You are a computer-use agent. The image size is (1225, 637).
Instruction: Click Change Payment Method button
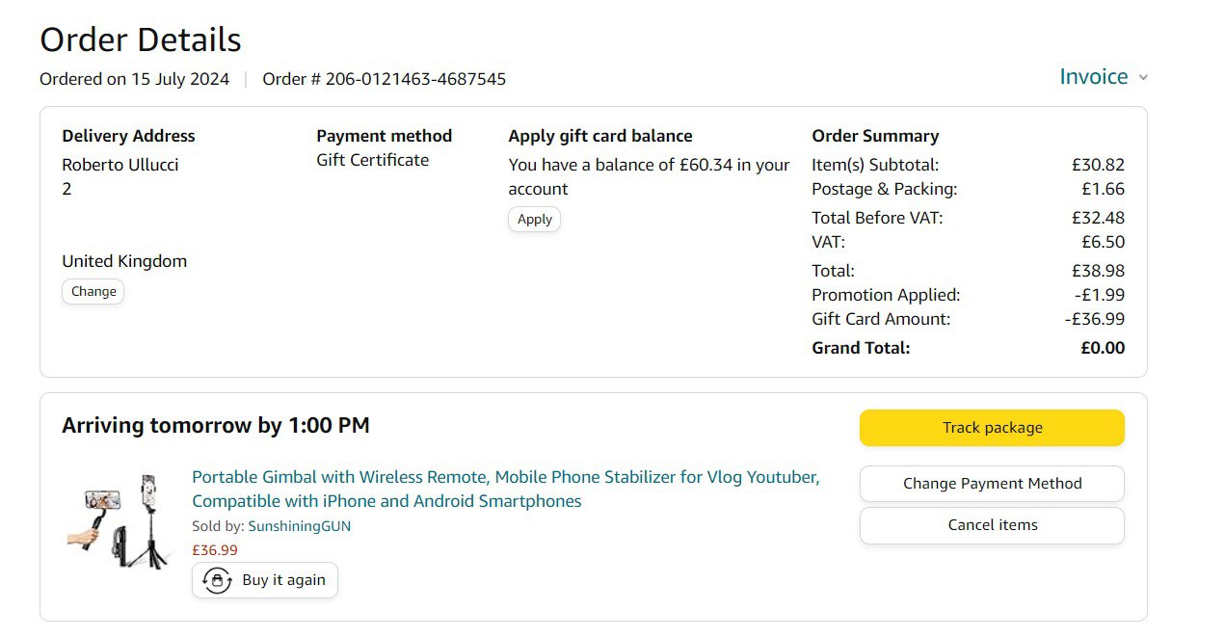pos(992,484)
